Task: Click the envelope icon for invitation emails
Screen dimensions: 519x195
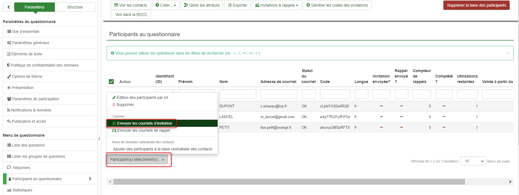Action: [x=114, y=123]
